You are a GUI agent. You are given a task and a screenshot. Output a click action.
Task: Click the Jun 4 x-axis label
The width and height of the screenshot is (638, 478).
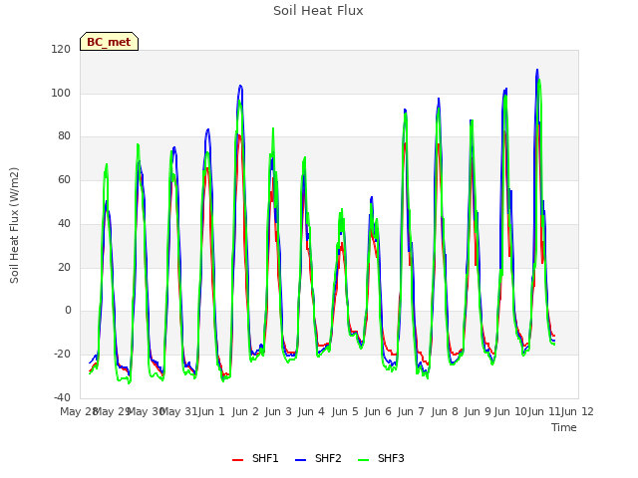pos(311,411)
